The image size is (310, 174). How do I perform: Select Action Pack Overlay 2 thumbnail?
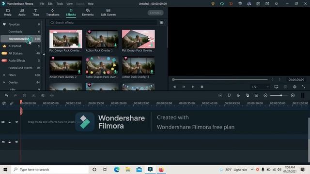click(x=66, y=66)
